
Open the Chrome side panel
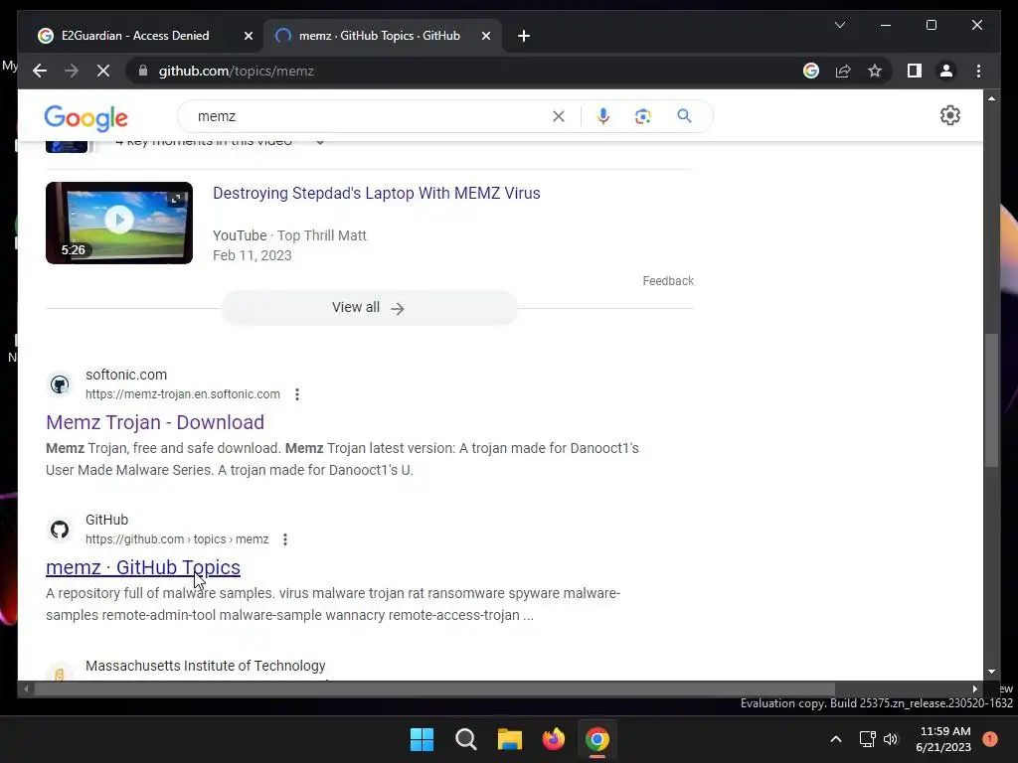click(x=915, y=71)
